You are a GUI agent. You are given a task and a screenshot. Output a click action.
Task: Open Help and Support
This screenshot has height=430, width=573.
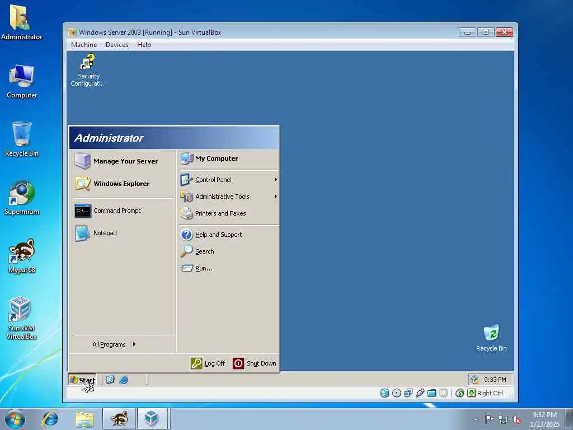[x=229, y=235]
